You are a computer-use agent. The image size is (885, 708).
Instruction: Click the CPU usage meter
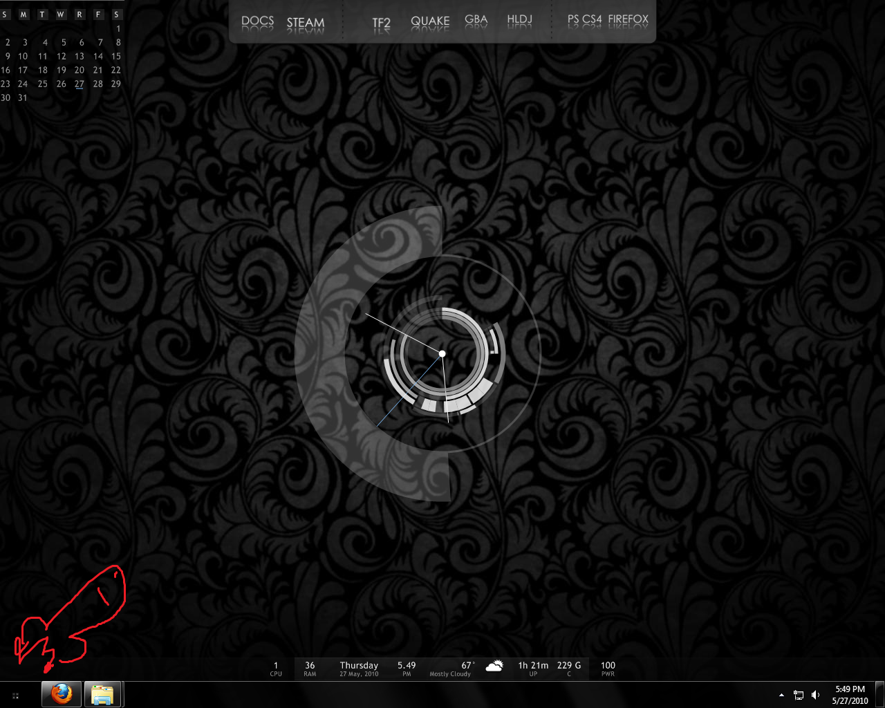[276, 669]
